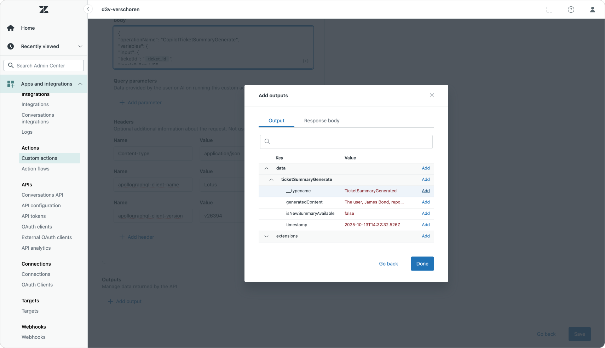
Task: Collapse the ticketSummaryGenerate row
Action: (x=271, y=180)
